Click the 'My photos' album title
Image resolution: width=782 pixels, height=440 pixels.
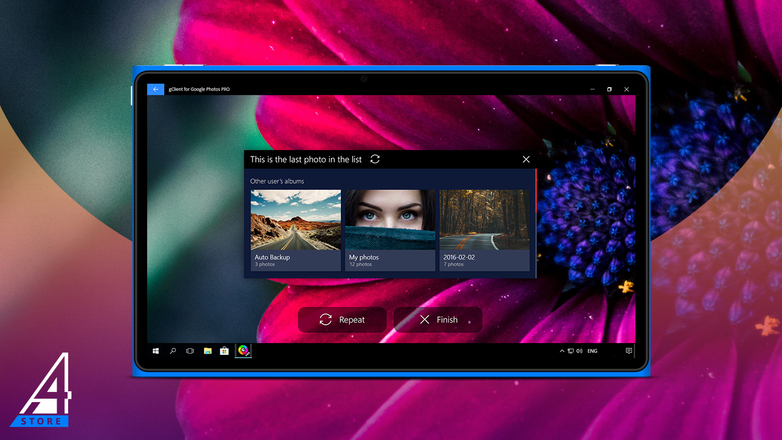[x=364, y=257]
